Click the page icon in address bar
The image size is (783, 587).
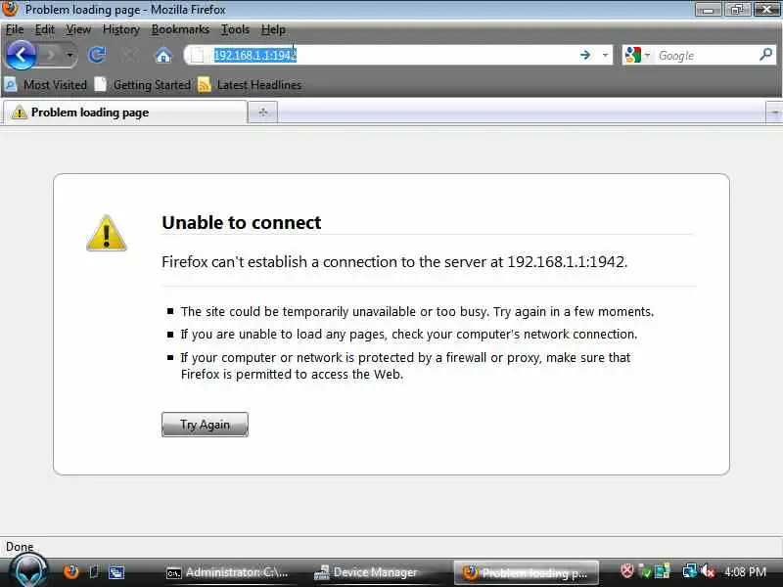[x=198, y=55]
